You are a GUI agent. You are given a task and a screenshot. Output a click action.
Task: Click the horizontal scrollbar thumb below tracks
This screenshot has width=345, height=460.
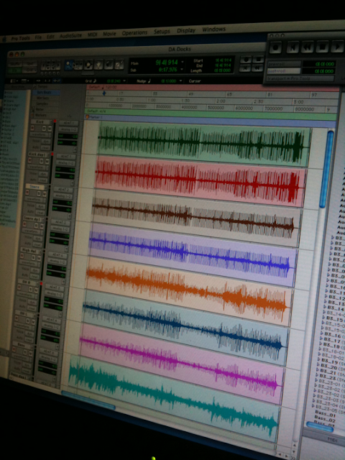88,400
